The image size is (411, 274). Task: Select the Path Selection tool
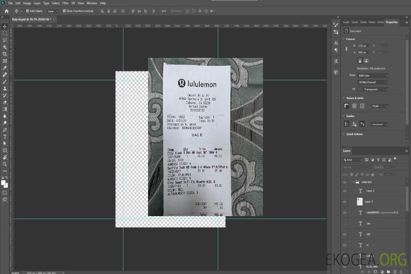point(5,143)
